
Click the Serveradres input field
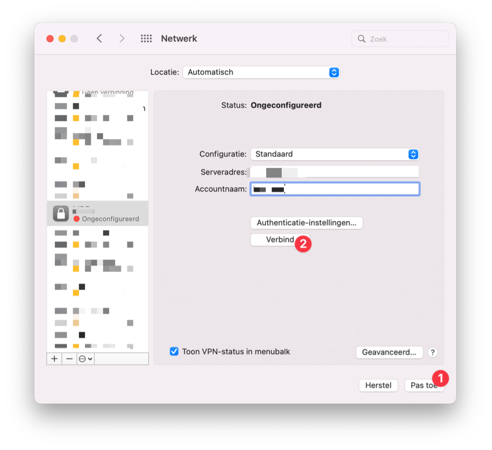pos(335,172)
